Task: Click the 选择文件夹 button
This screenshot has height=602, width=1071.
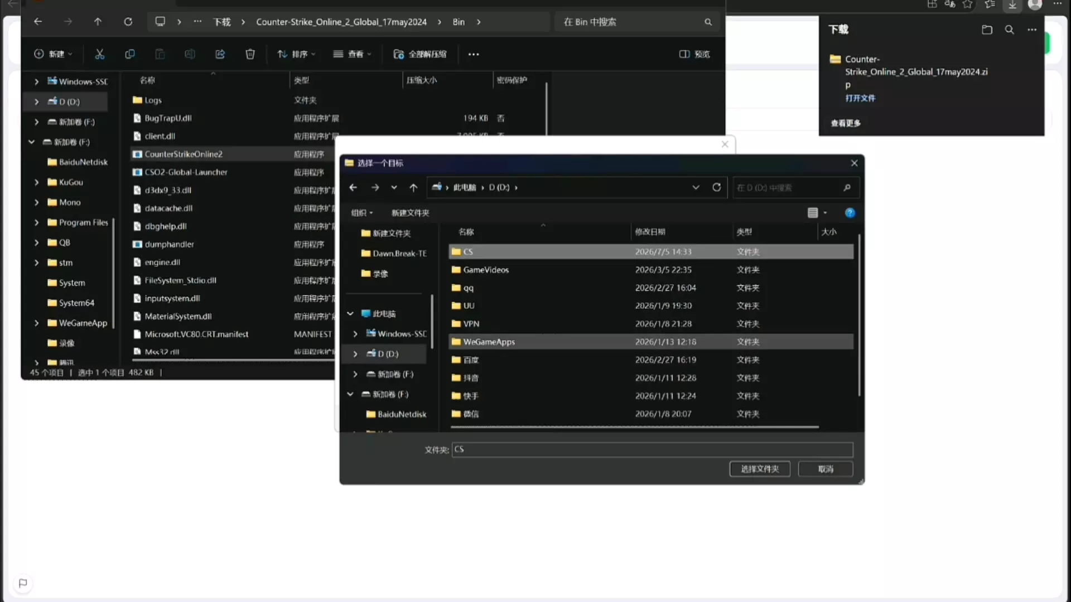Action: 760,469
